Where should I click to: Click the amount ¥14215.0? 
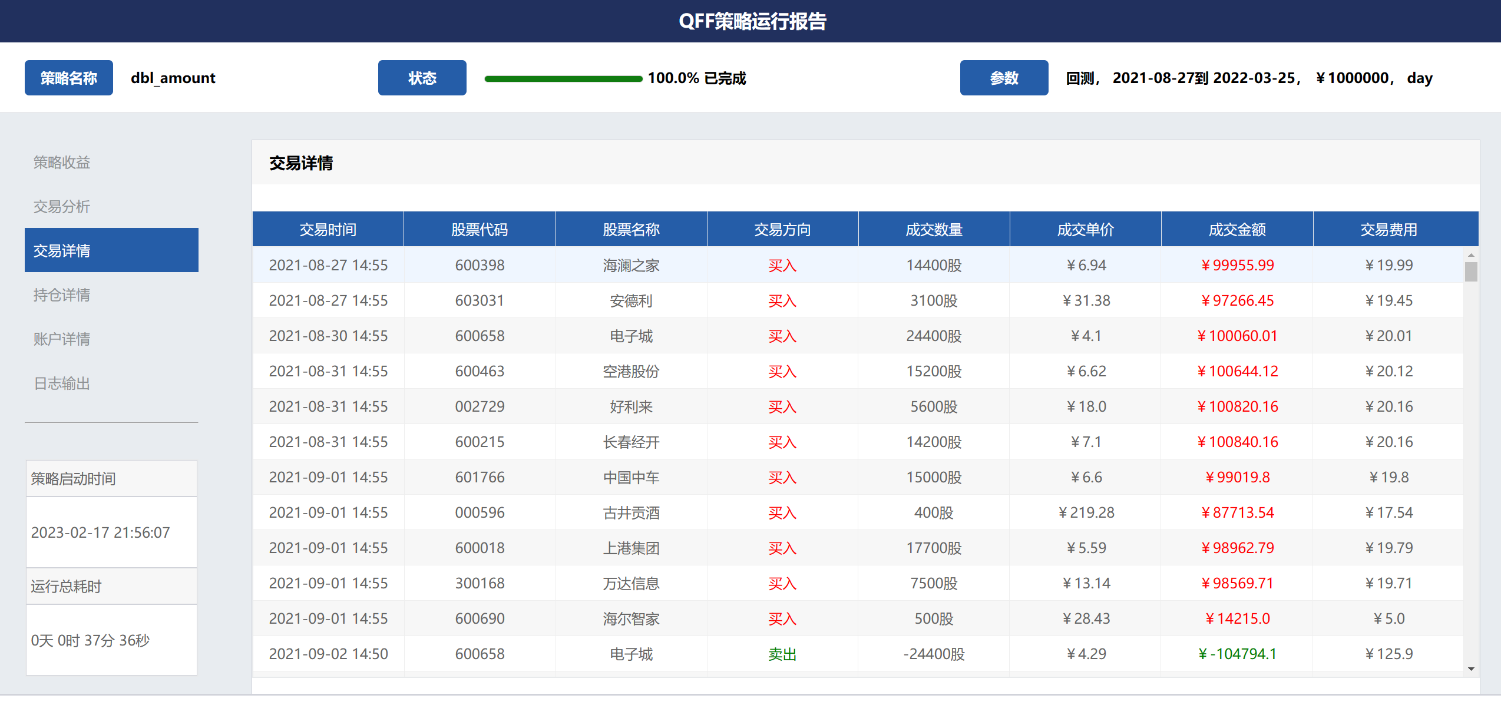coord(1237,618)
